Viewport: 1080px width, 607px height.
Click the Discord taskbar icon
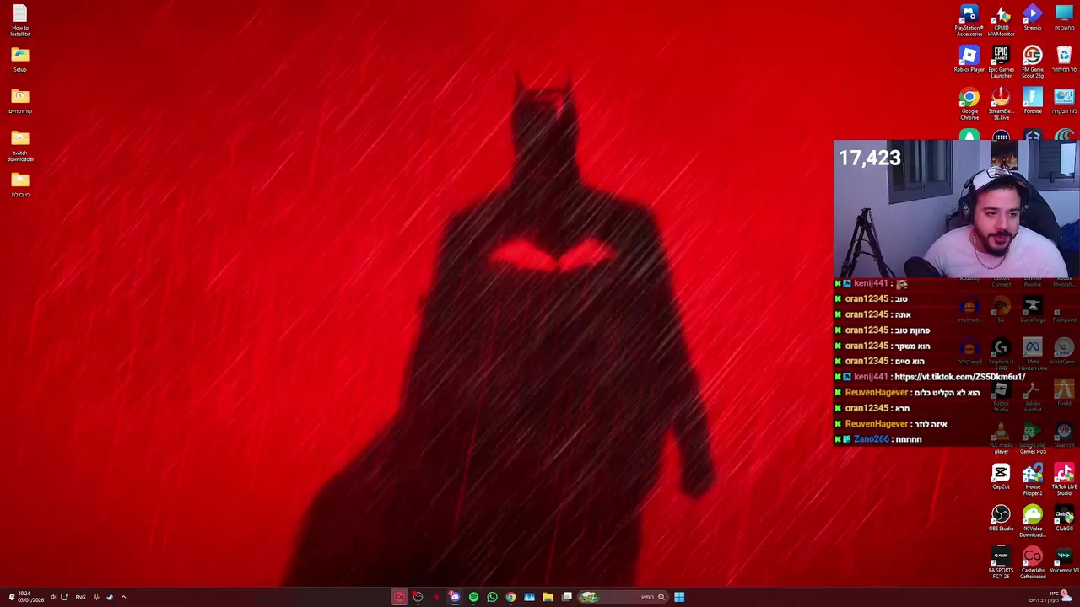click(455, 597)
